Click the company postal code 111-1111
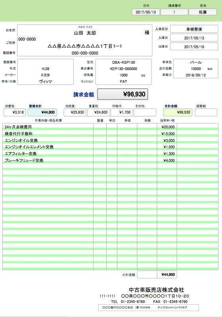Screen dimensions: 222x317 [x=107, y=296]
